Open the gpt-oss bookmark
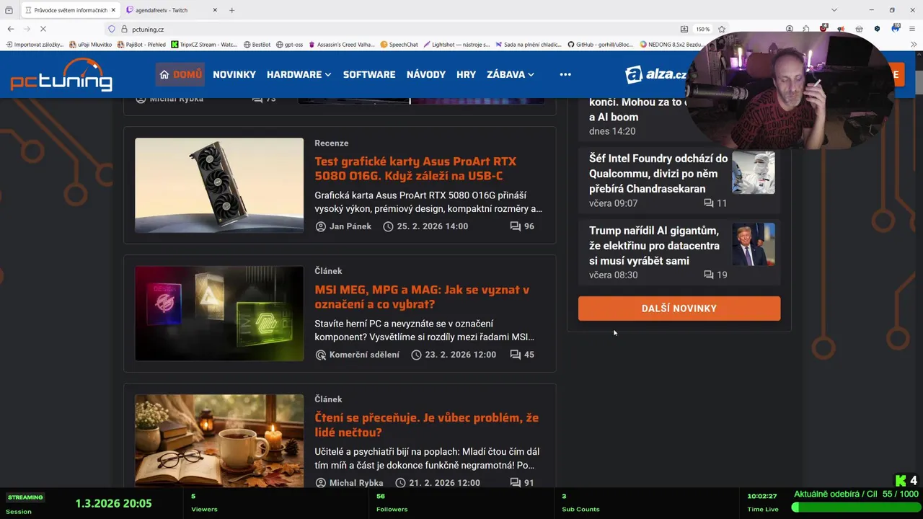 [289, 45]
